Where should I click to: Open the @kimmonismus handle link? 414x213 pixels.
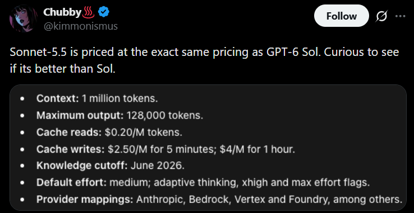[80, 26]
